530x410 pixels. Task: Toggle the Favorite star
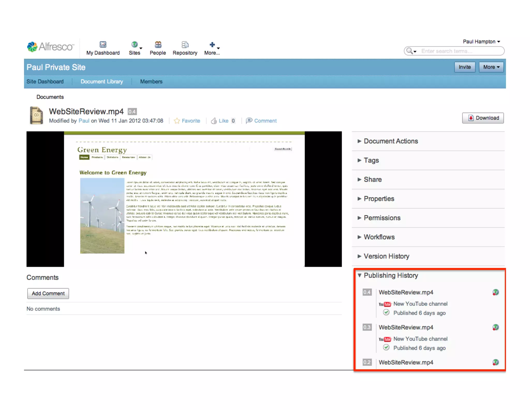point(177,121)
